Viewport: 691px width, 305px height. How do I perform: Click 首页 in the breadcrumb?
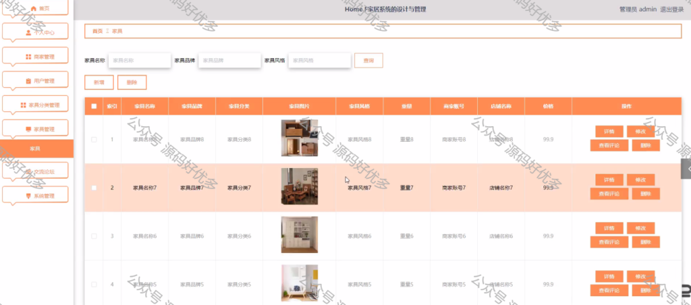pos(97,31)
